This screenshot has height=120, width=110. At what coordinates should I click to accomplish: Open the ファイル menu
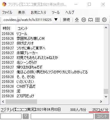7,13
